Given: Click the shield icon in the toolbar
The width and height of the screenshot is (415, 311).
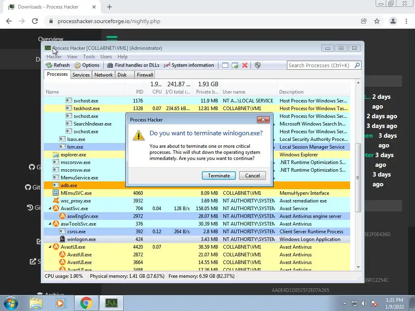Looking at the screenshot, I should point(257,65).
